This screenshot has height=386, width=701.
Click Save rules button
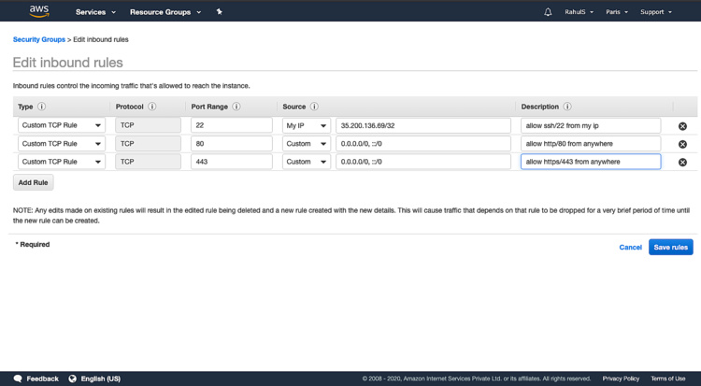[670, 247]
